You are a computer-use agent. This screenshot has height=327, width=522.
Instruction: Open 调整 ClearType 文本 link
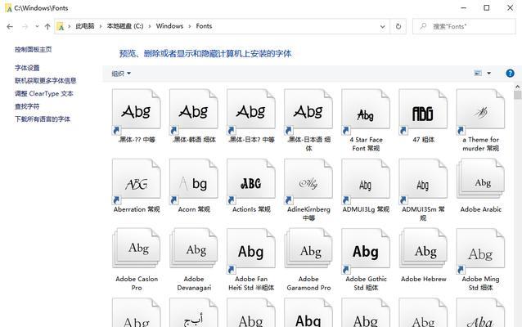click(44, 93)
